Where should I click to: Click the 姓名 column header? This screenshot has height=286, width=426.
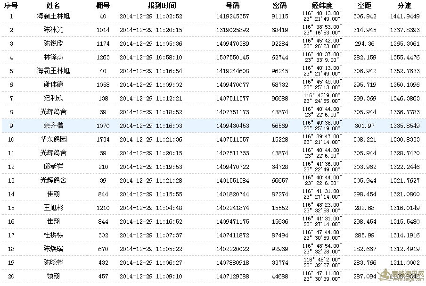coord(53,6)
